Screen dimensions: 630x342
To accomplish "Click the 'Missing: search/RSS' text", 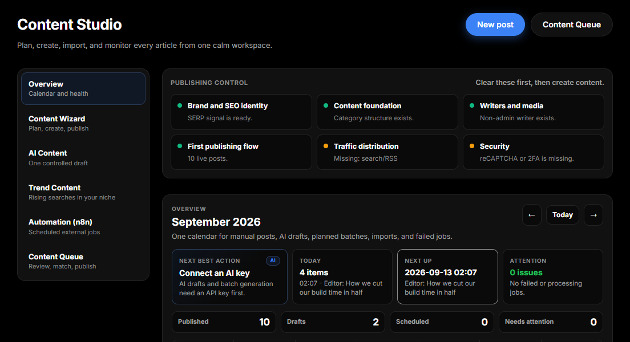I will tap(366, 158).
